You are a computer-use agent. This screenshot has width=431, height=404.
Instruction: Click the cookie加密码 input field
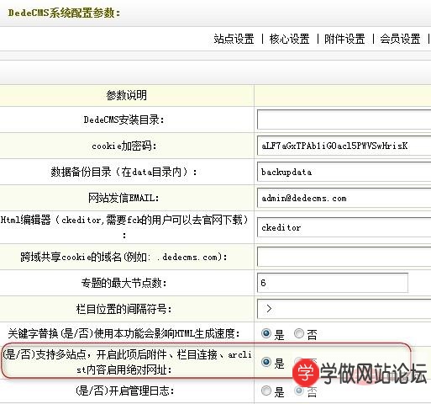344,146
